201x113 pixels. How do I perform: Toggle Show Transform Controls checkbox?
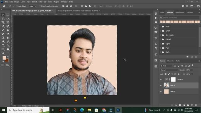point(40,6)
